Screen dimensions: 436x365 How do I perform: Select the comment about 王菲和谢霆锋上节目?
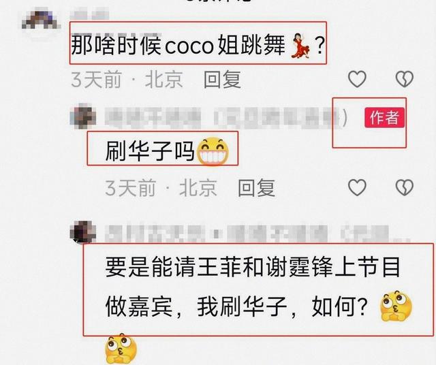[253, 287]
